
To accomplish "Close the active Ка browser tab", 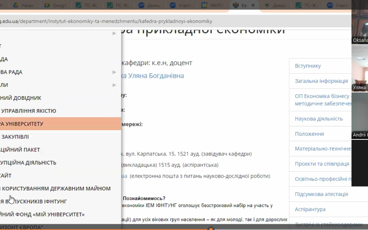I will tap(253, 5).
